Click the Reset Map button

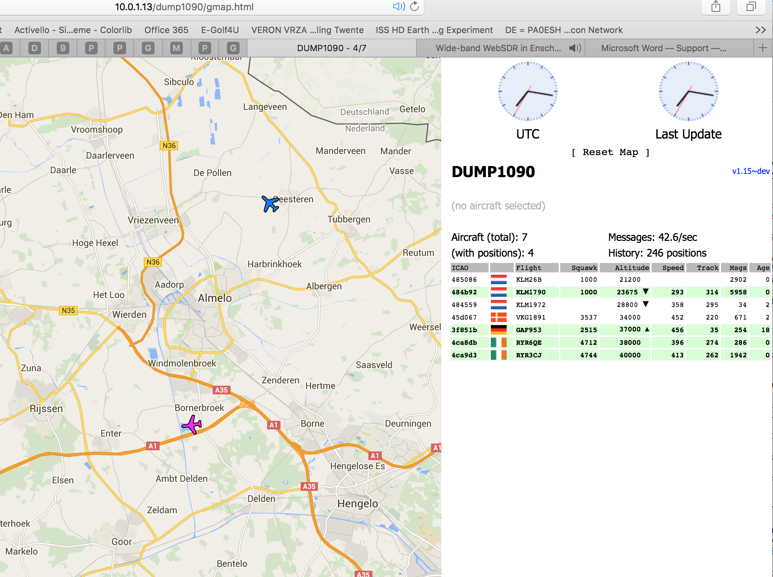pyautogui.click(x=610, y=152)
